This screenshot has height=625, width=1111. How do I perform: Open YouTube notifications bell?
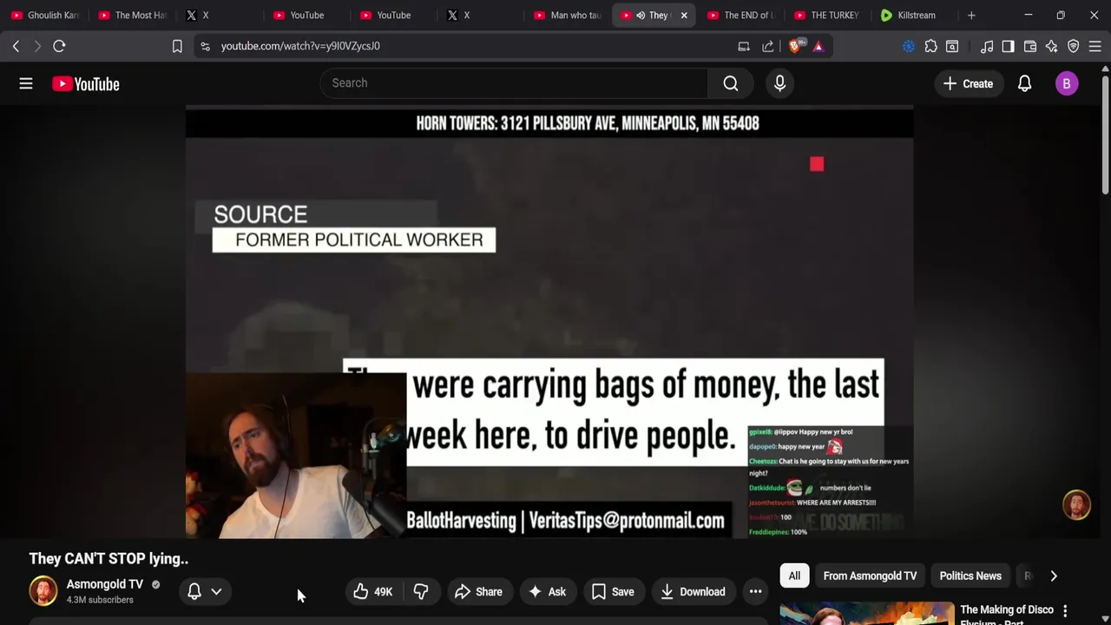point(1024,83)
